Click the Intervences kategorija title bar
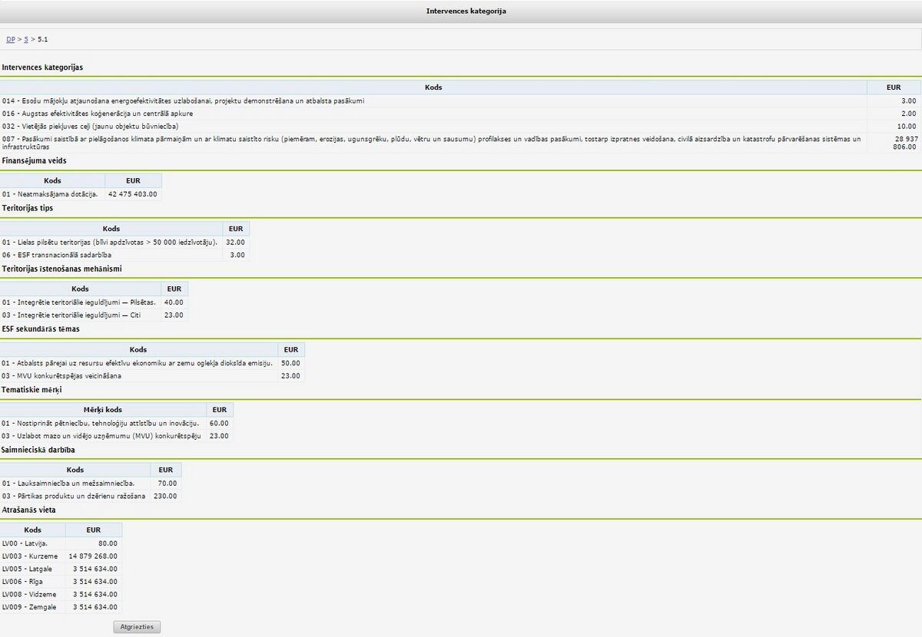The image size is (922, 637). (x=461, y=12)
